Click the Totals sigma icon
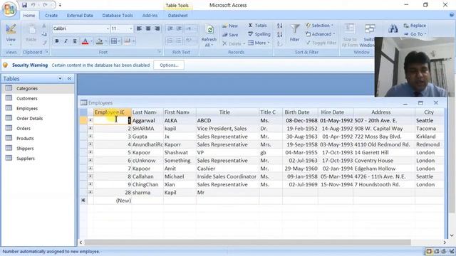 coord(250,26)
